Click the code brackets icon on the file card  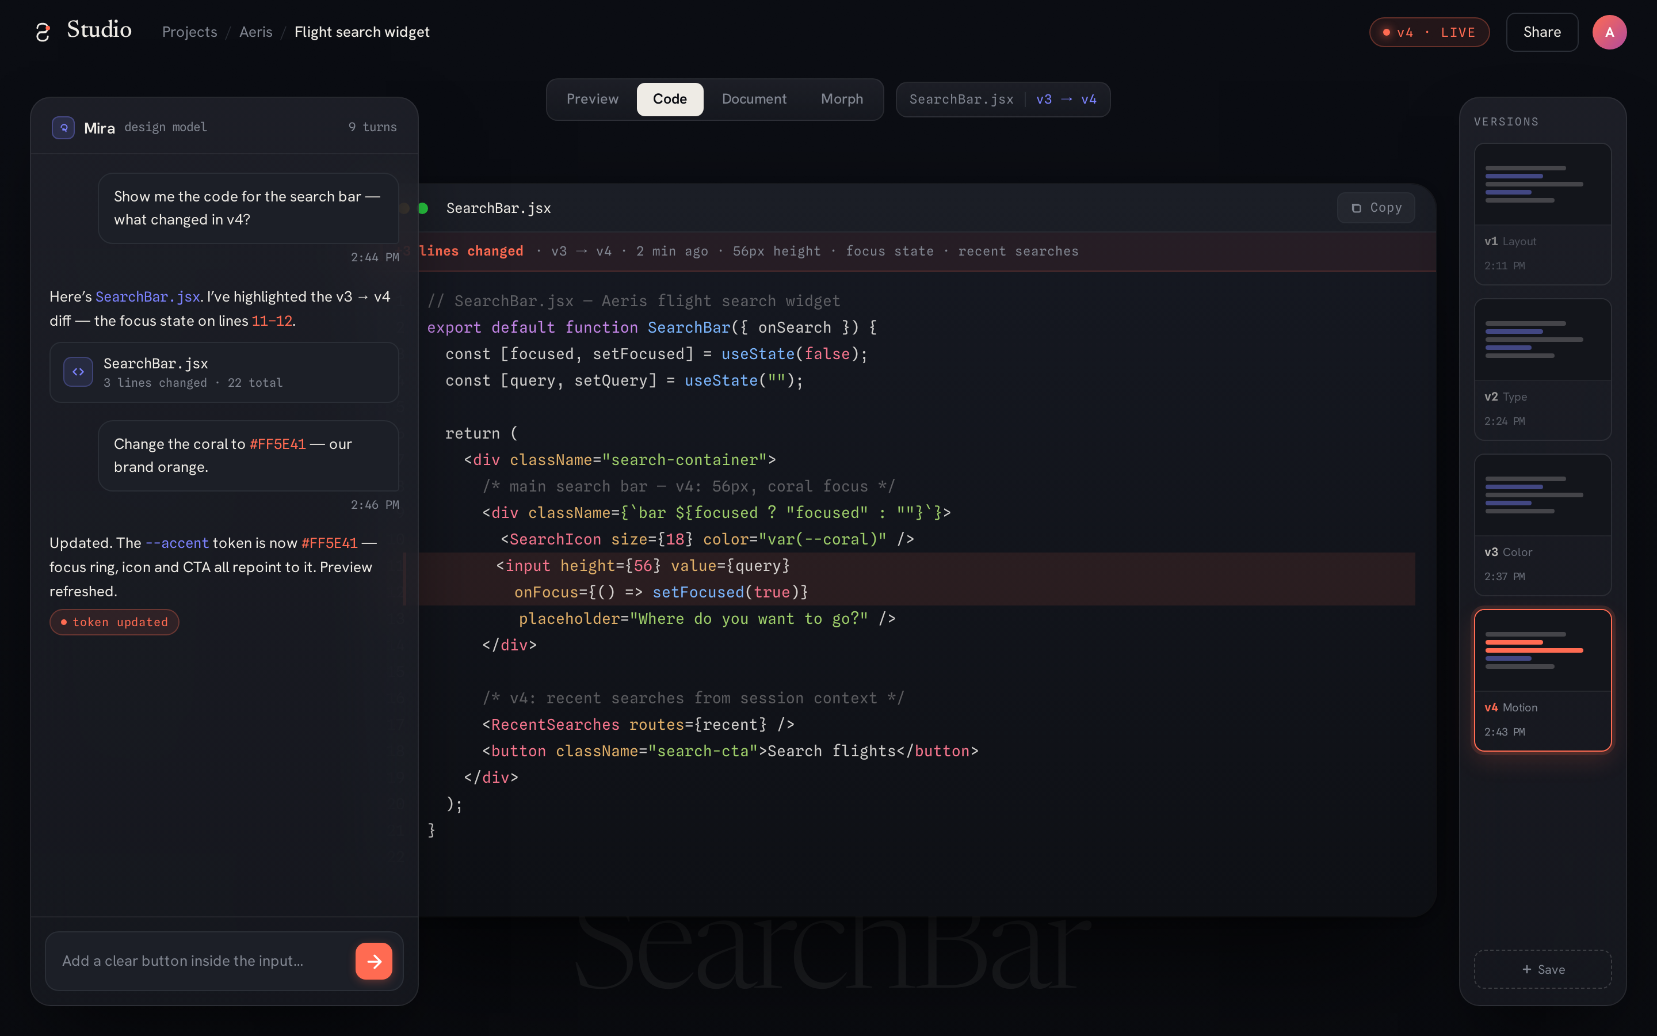click(x=78, y=372)
